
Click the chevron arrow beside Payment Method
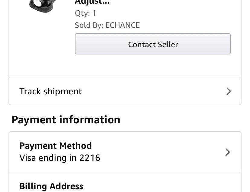pyautogui.click(x=228, y=152)
